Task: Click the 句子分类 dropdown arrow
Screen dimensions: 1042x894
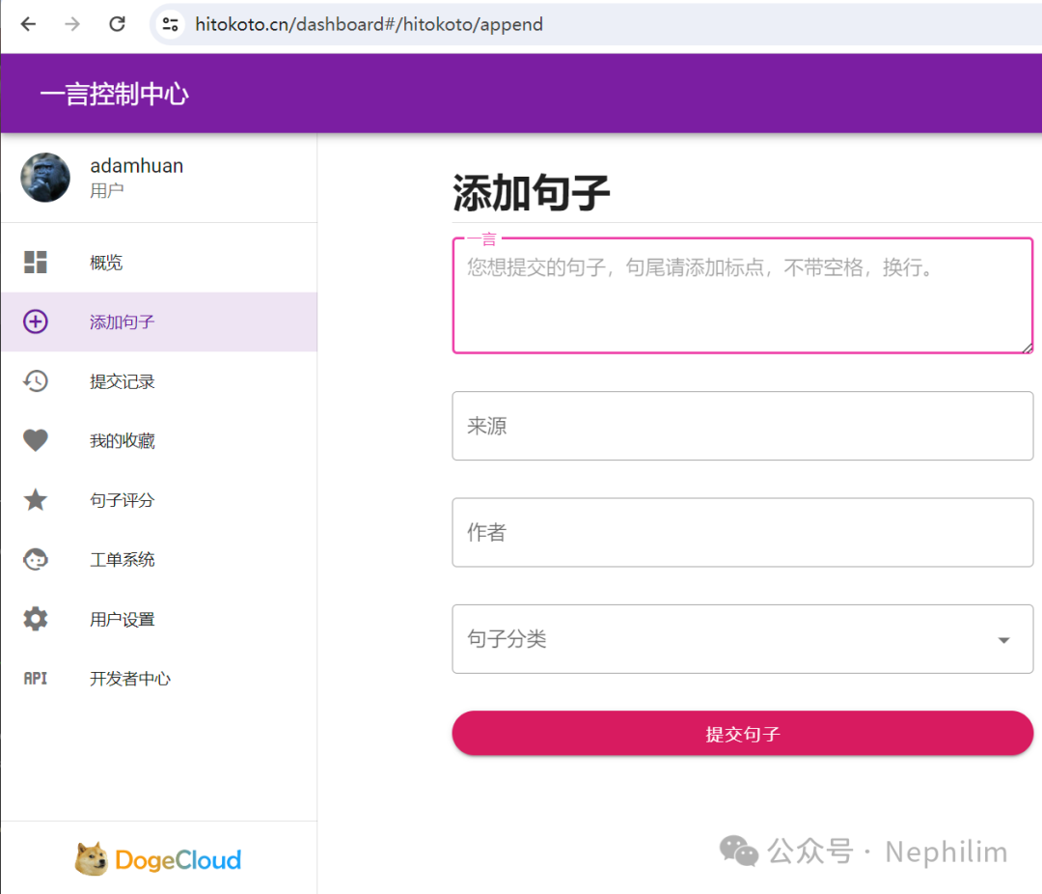Action: pos(1004,640)
